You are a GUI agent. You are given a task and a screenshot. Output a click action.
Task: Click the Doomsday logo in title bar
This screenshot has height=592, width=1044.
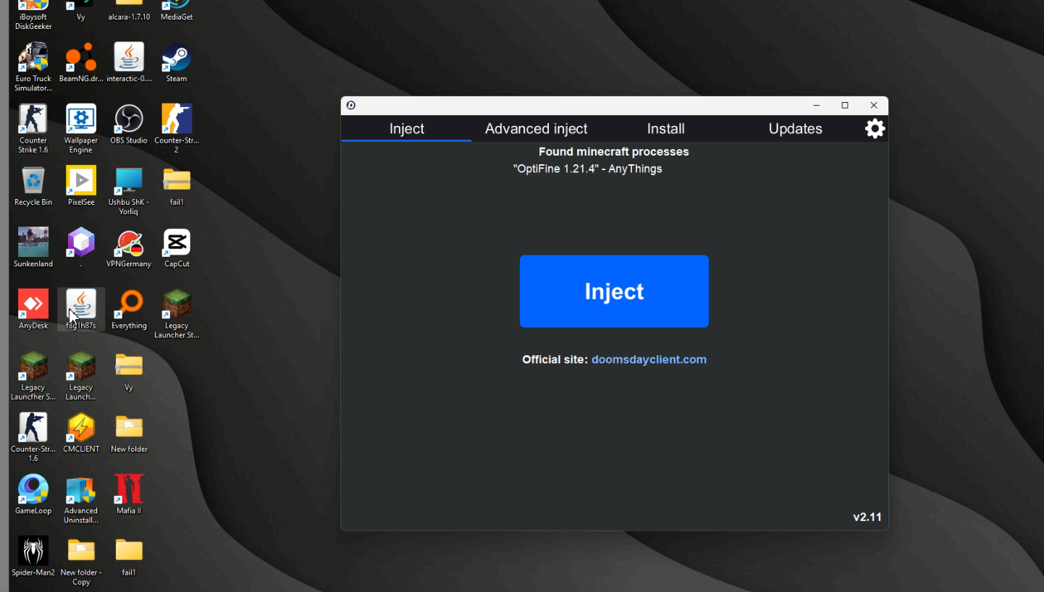click(x=351, y=106)
